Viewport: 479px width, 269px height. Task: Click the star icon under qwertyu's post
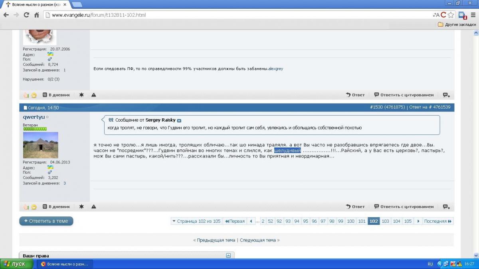click(x=81, y=207)
